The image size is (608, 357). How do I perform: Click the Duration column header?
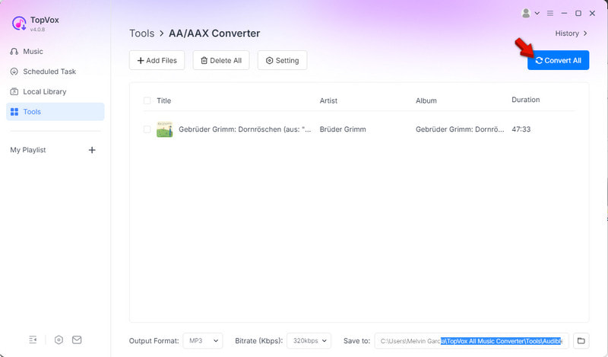tap(525, 100)
